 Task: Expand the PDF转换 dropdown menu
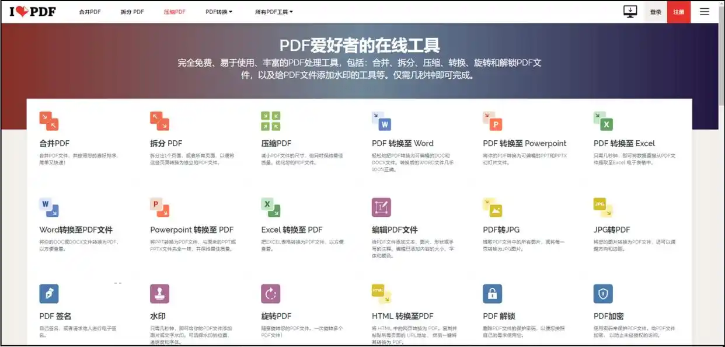pos(219,12)
